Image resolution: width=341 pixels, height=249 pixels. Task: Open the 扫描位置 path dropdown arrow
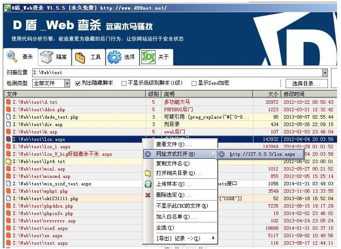click(325, 73)
